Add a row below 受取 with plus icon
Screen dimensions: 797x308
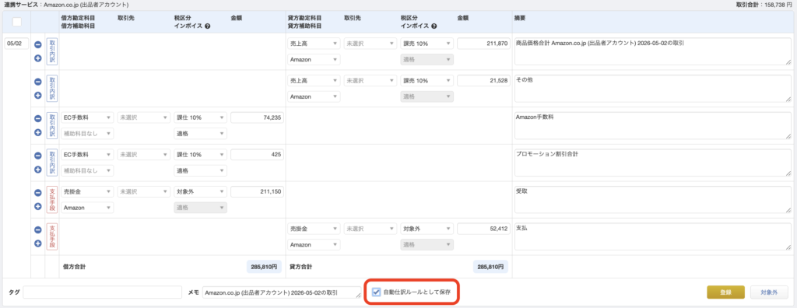tap(37, 206)
